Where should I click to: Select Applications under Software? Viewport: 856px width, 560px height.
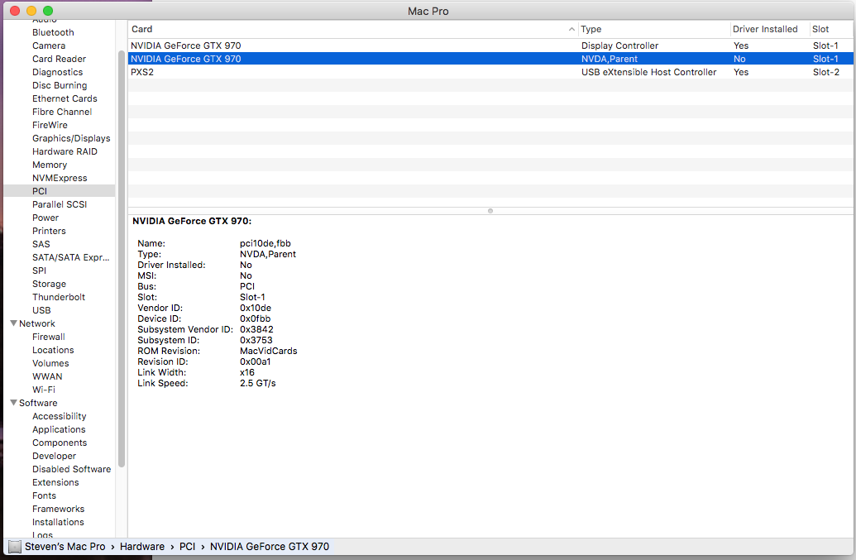coord(59,429)
